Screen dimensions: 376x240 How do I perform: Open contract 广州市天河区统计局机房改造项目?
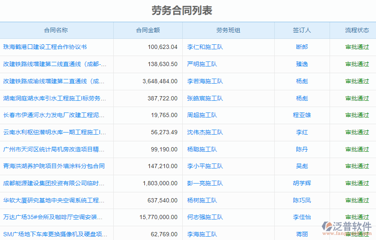click(x=54, y=149)
